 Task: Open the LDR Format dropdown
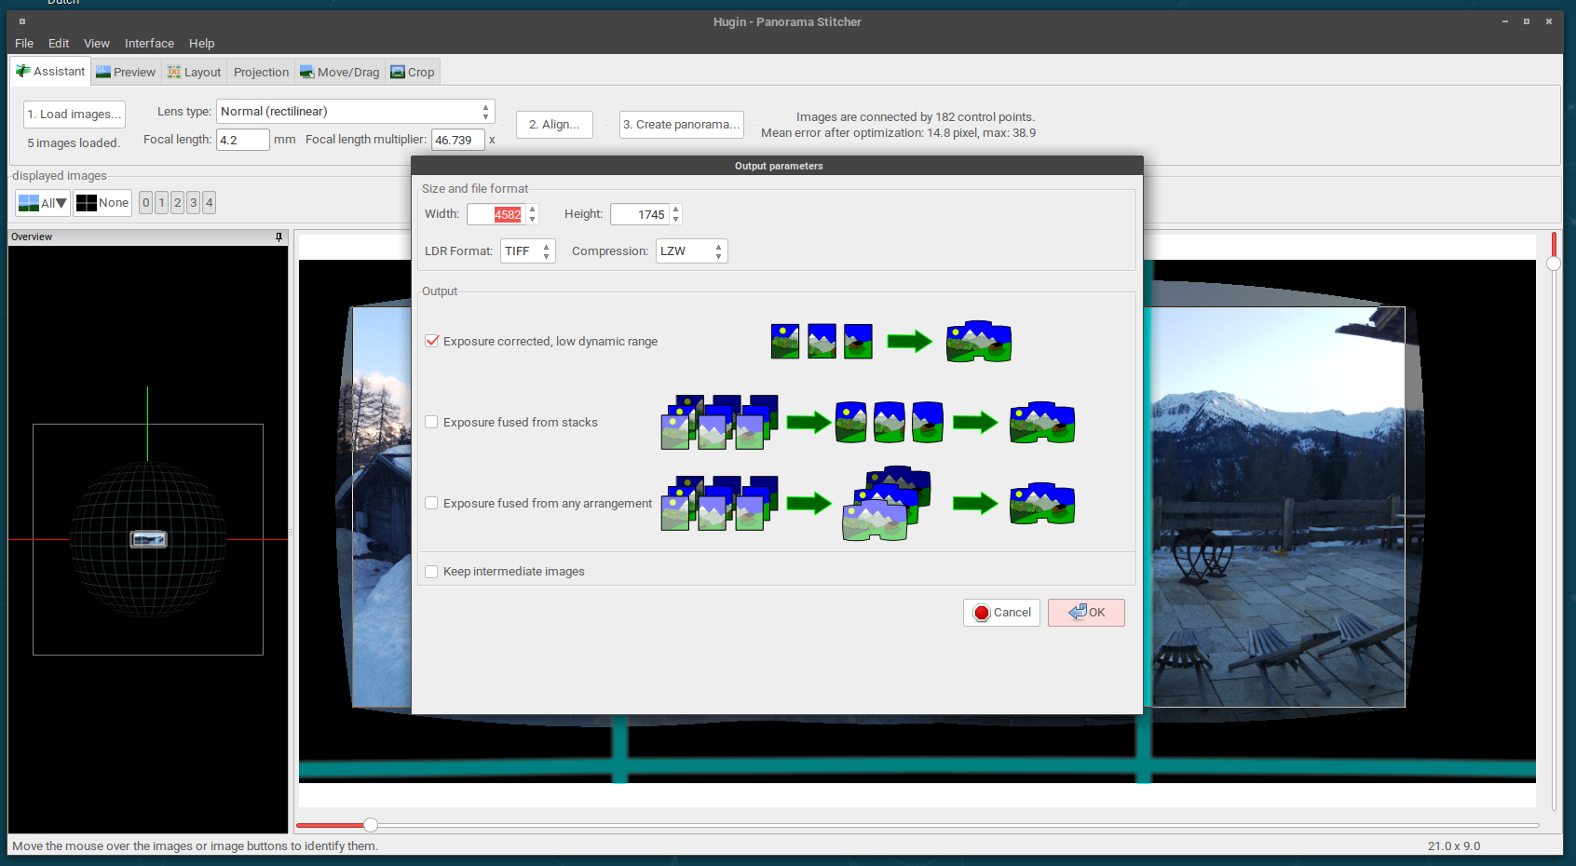click(528, 251)
